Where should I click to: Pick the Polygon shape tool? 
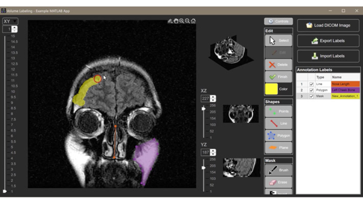(x=278, y=135)
